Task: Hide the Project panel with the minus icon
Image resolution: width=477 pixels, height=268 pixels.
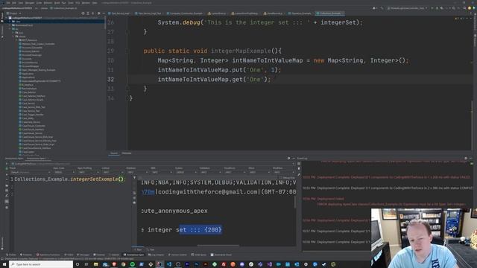Action: coord(104,13)
